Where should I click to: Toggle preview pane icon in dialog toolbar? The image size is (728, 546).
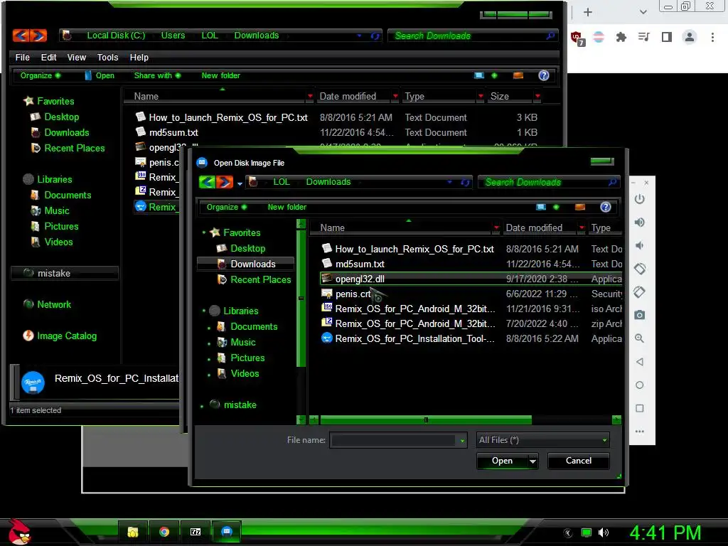(x=580, y=207)
